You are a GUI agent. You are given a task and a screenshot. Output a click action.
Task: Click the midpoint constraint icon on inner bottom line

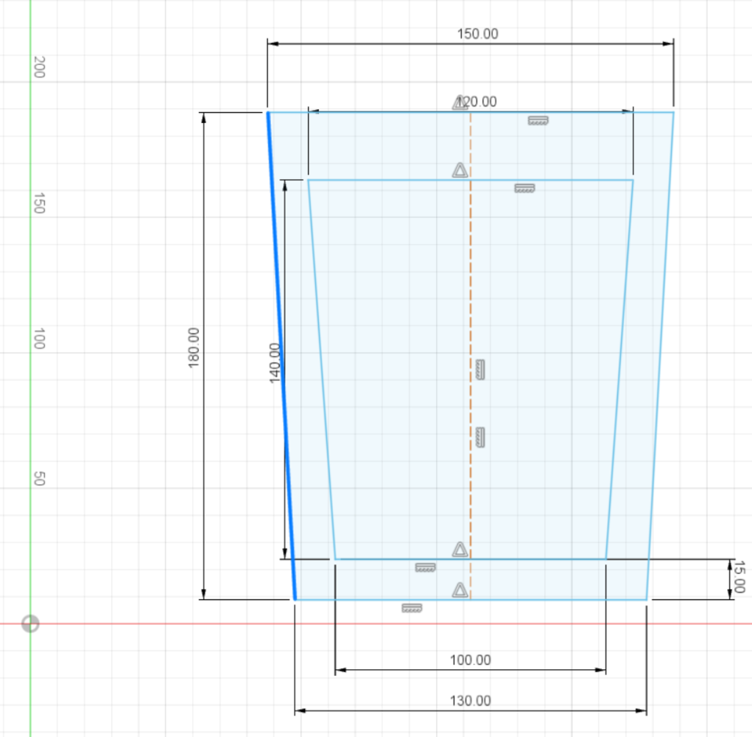pos(460,549)
